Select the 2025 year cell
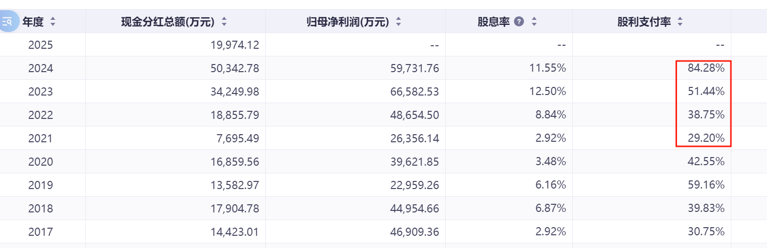 click(41, 45)
